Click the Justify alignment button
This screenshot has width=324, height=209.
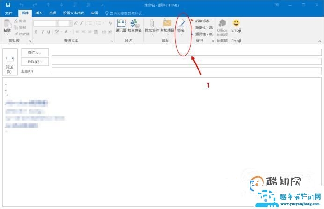pos(96,32)
